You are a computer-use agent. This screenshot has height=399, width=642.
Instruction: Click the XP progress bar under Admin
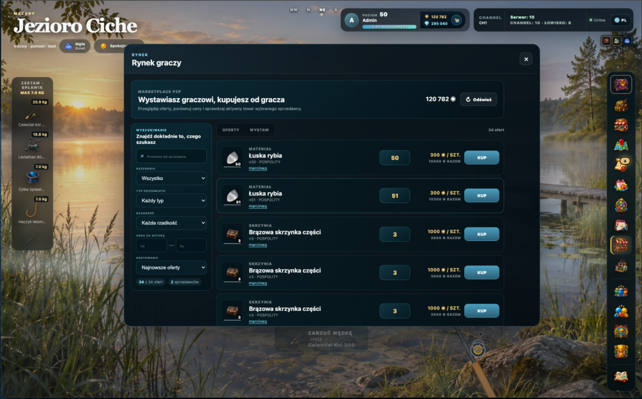pyautogui.click(x=389, y=27)
